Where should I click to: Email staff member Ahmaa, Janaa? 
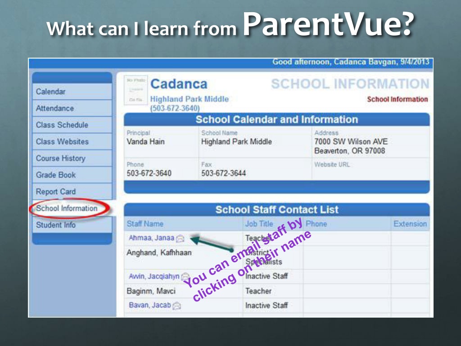pyautogui.click(x=151, y=238)
